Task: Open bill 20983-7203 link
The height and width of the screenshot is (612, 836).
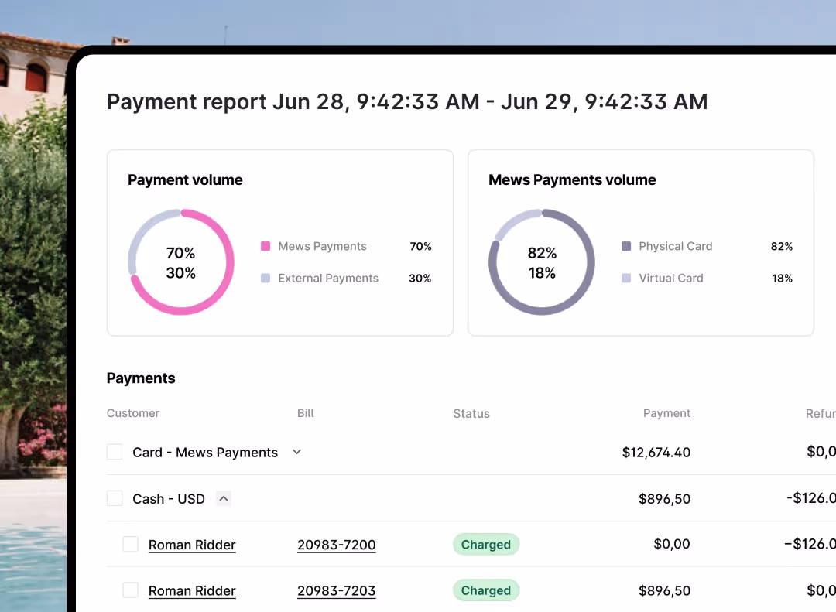Action: 337,590
